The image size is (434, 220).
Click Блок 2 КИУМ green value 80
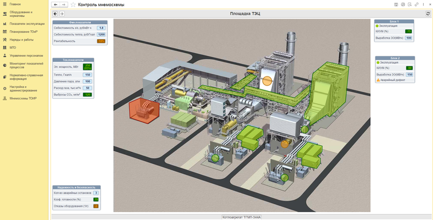click(x=409, y=68)
